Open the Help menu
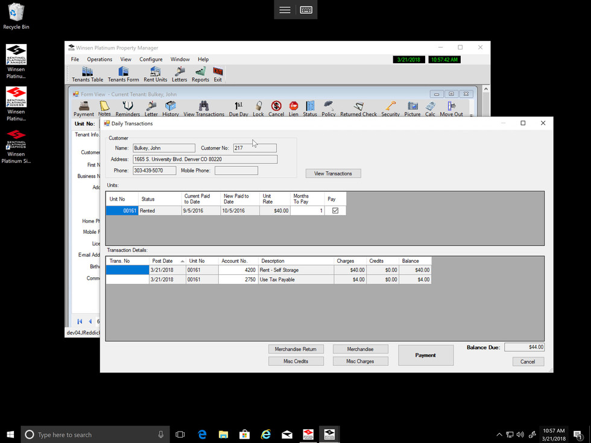 (x=203, y=59)
